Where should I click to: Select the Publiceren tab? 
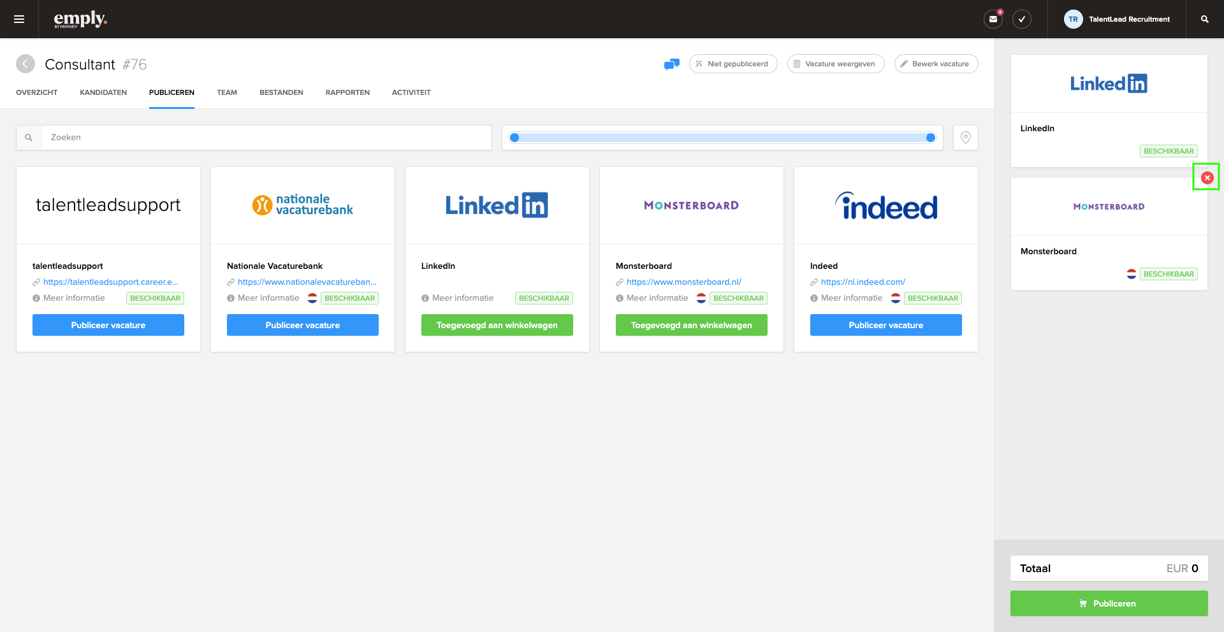click(x=171, y=92)
